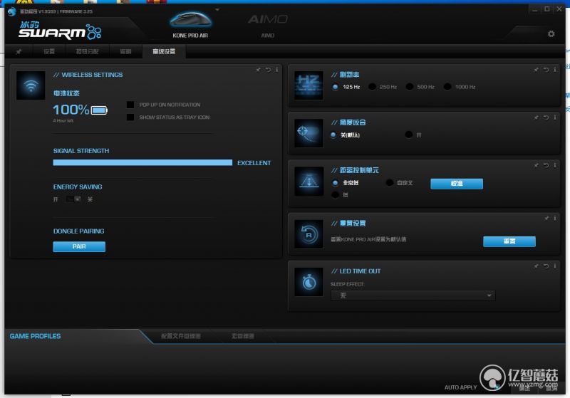Image resolution: width=570 pixels, height=398 pixels.
Task: Select the 1000 Hz polling rate
Action: point(447,87)
